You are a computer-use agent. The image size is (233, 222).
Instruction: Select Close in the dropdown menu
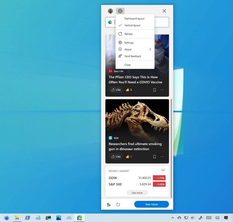(135, 65)
